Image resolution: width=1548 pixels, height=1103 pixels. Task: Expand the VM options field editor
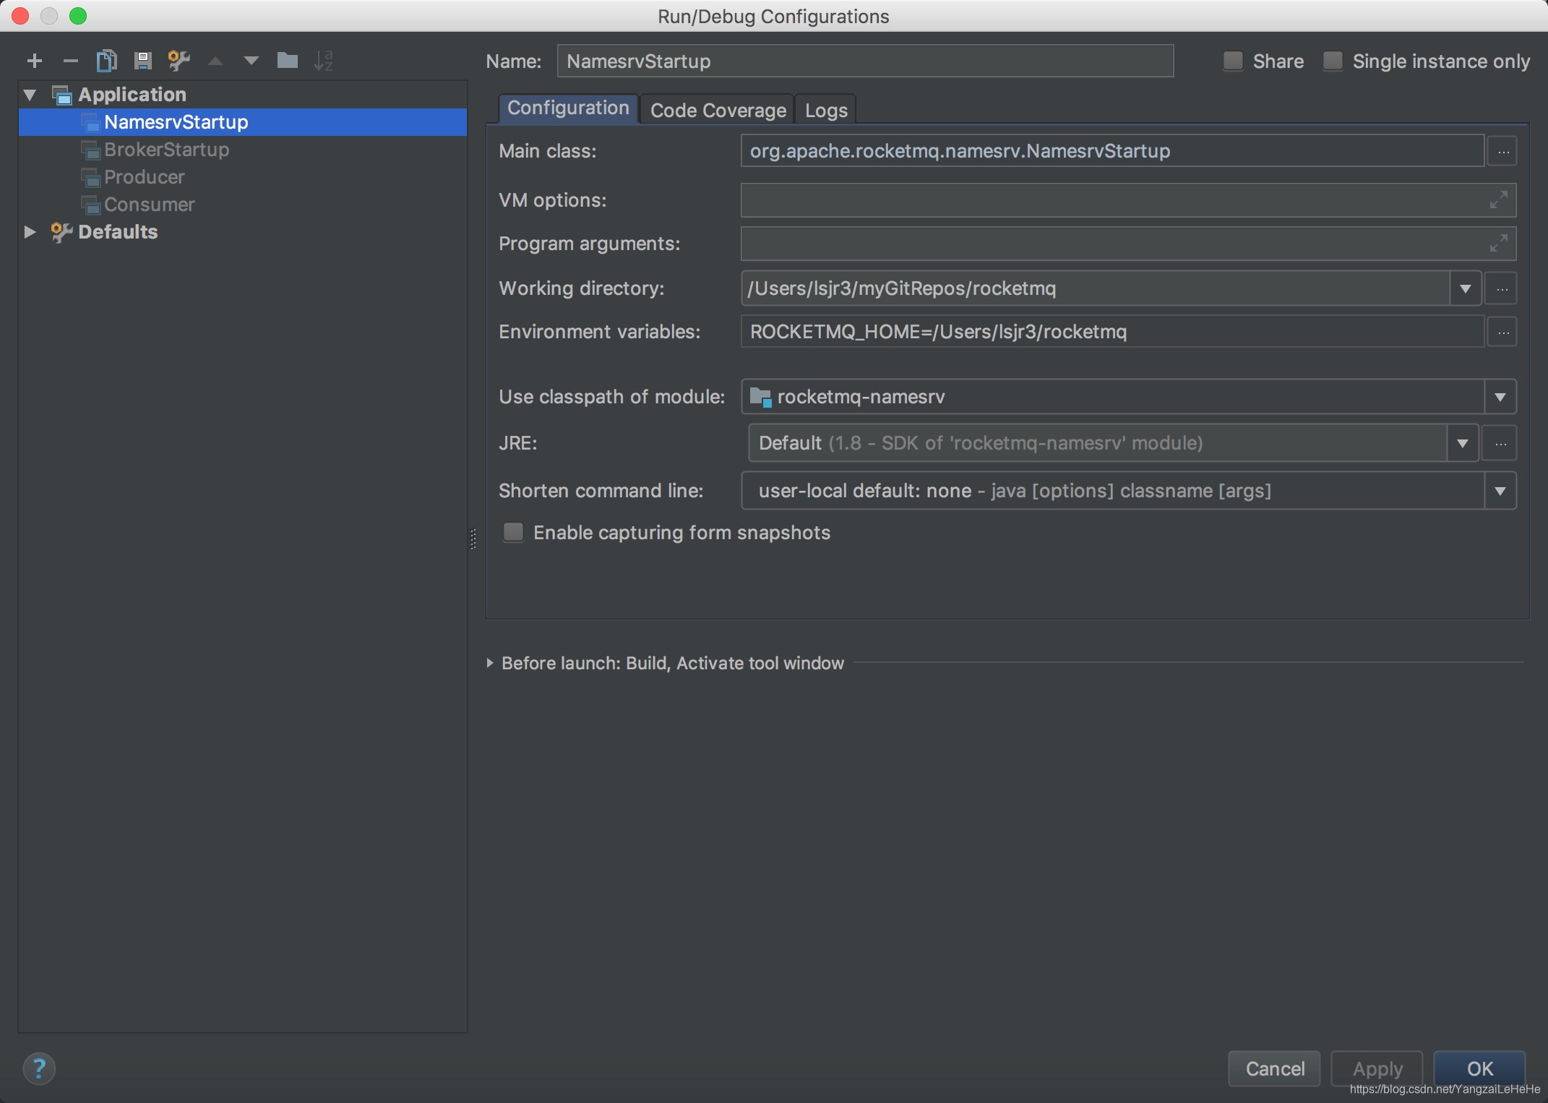(x=1499, y=199)
